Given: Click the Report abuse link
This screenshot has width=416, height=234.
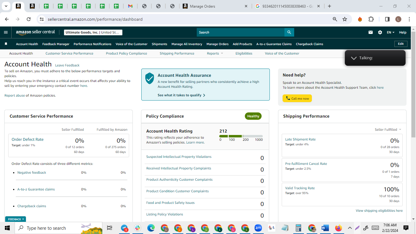Looking at the screenshot, I should (15, 95).
